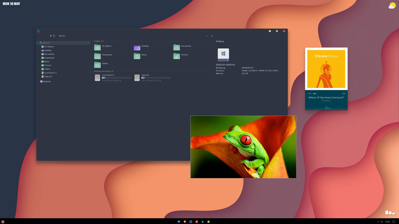Click the 9 items count text
399x224 pixels.
pos(220,41)
